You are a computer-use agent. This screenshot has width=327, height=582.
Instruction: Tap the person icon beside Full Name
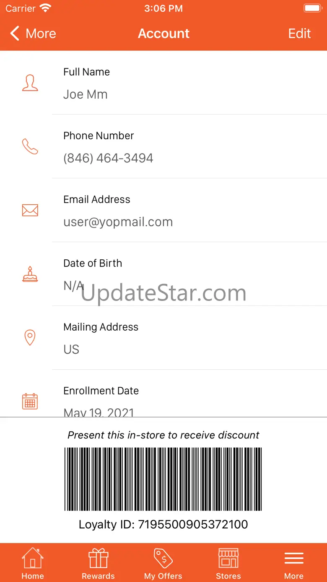point(30,83)
